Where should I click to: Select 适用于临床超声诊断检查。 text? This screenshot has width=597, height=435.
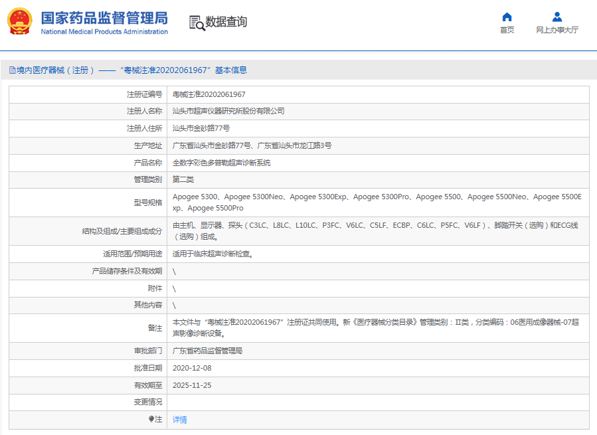tap(213, 254)
